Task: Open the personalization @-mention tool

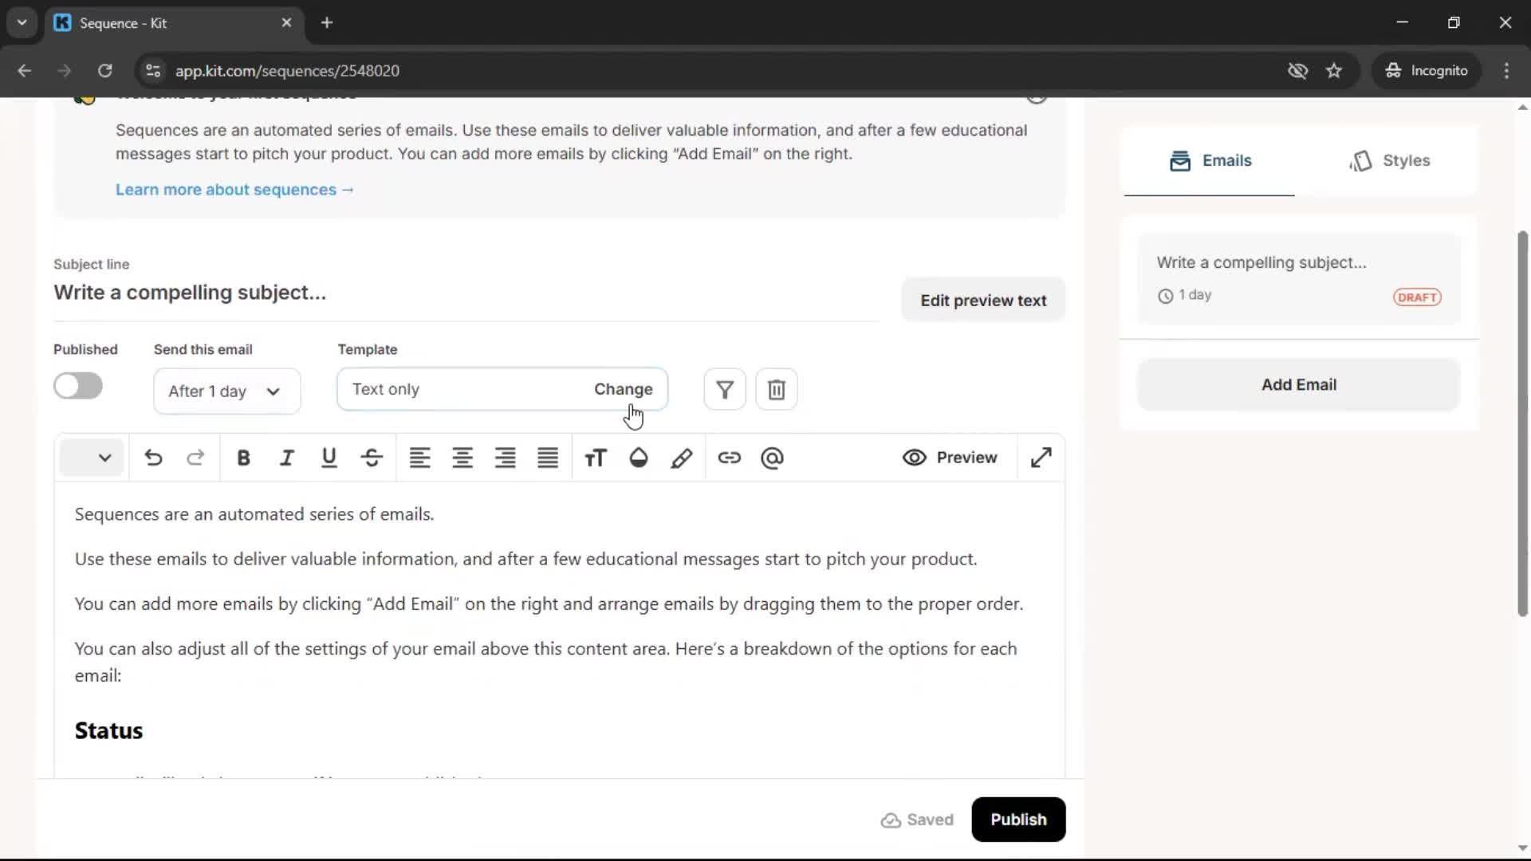Action: click(x=772, y=458)
